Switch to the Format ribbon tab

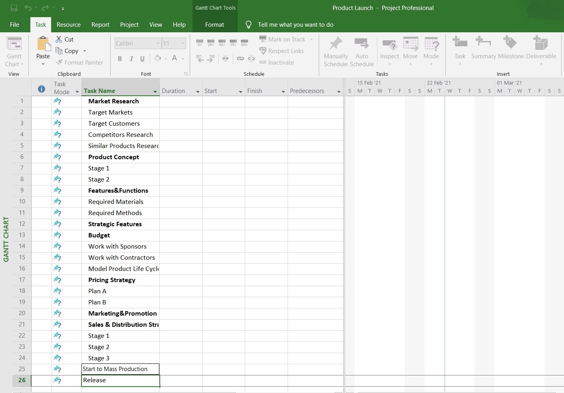click(214, 24)
